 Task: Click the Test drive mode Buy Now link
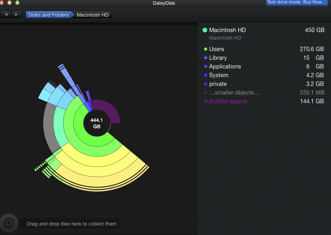coord(297,2)
